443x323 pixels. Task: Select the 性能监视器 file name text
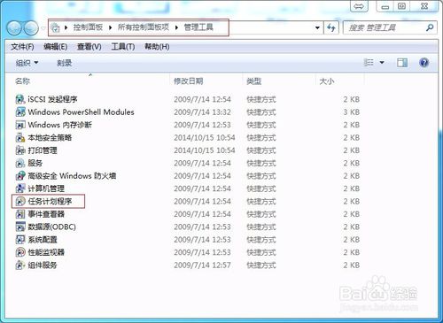coord(46,252)
